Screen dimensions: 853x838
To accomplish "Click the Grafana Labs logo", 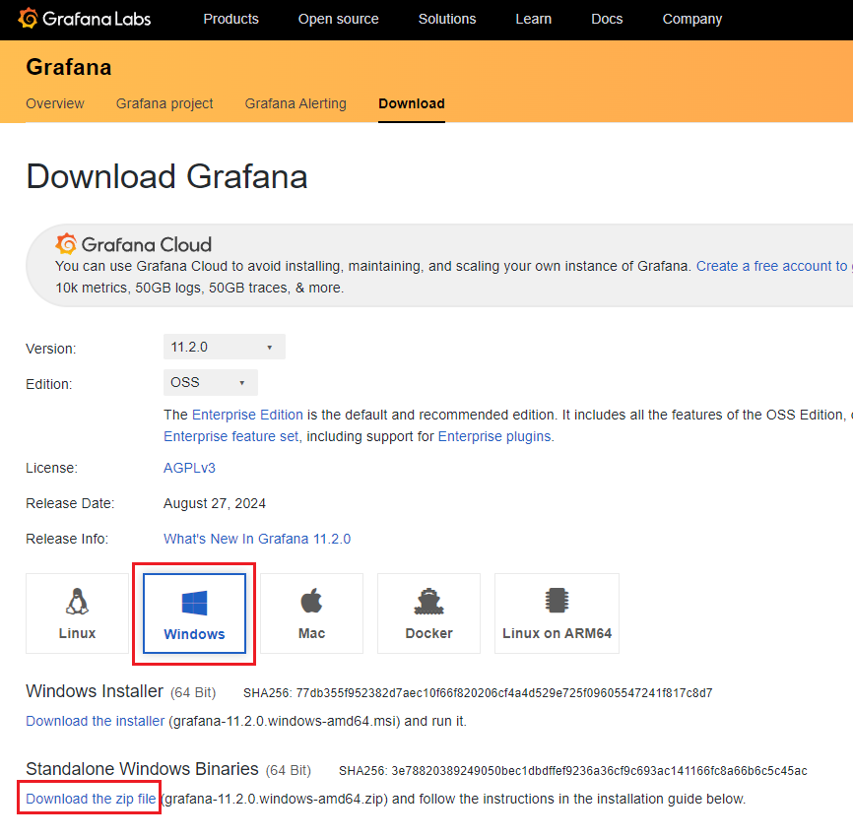I will point(85,19).
